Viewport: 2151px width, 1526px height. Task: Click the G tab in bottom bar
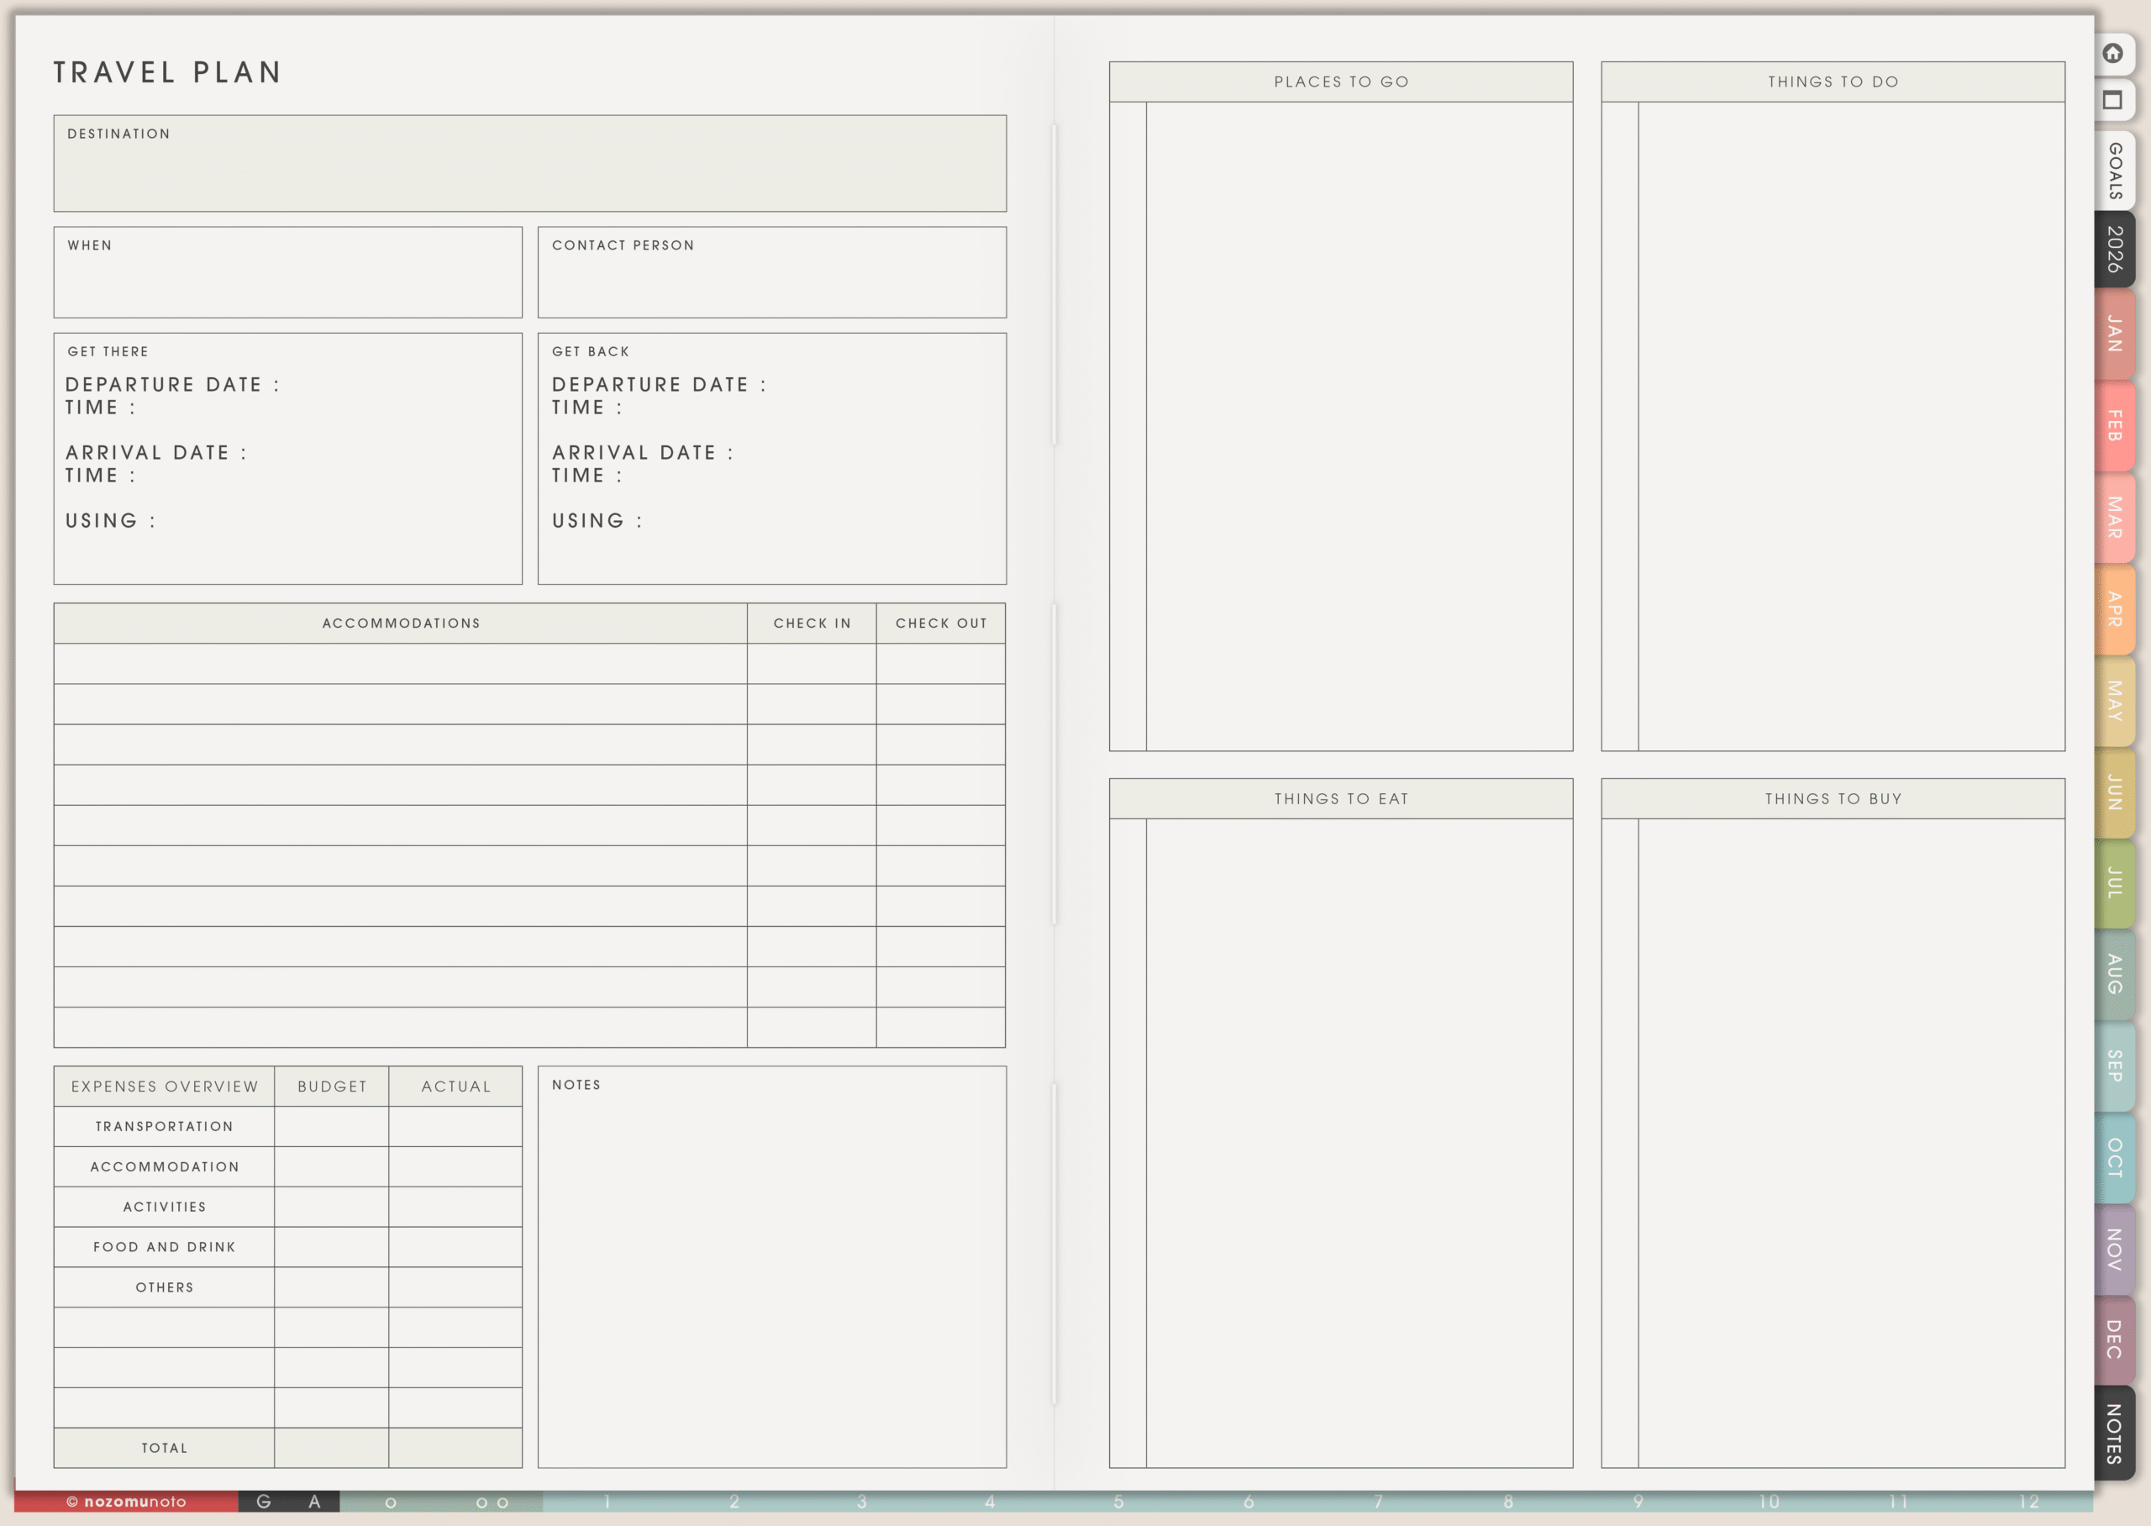(264, 1502)
